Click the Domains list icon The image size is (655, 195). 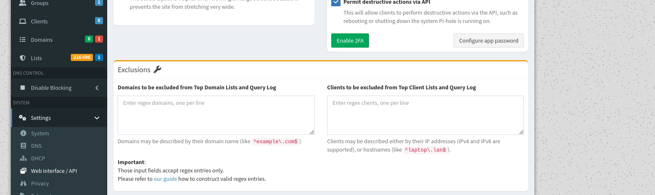(x=23, y=40)
